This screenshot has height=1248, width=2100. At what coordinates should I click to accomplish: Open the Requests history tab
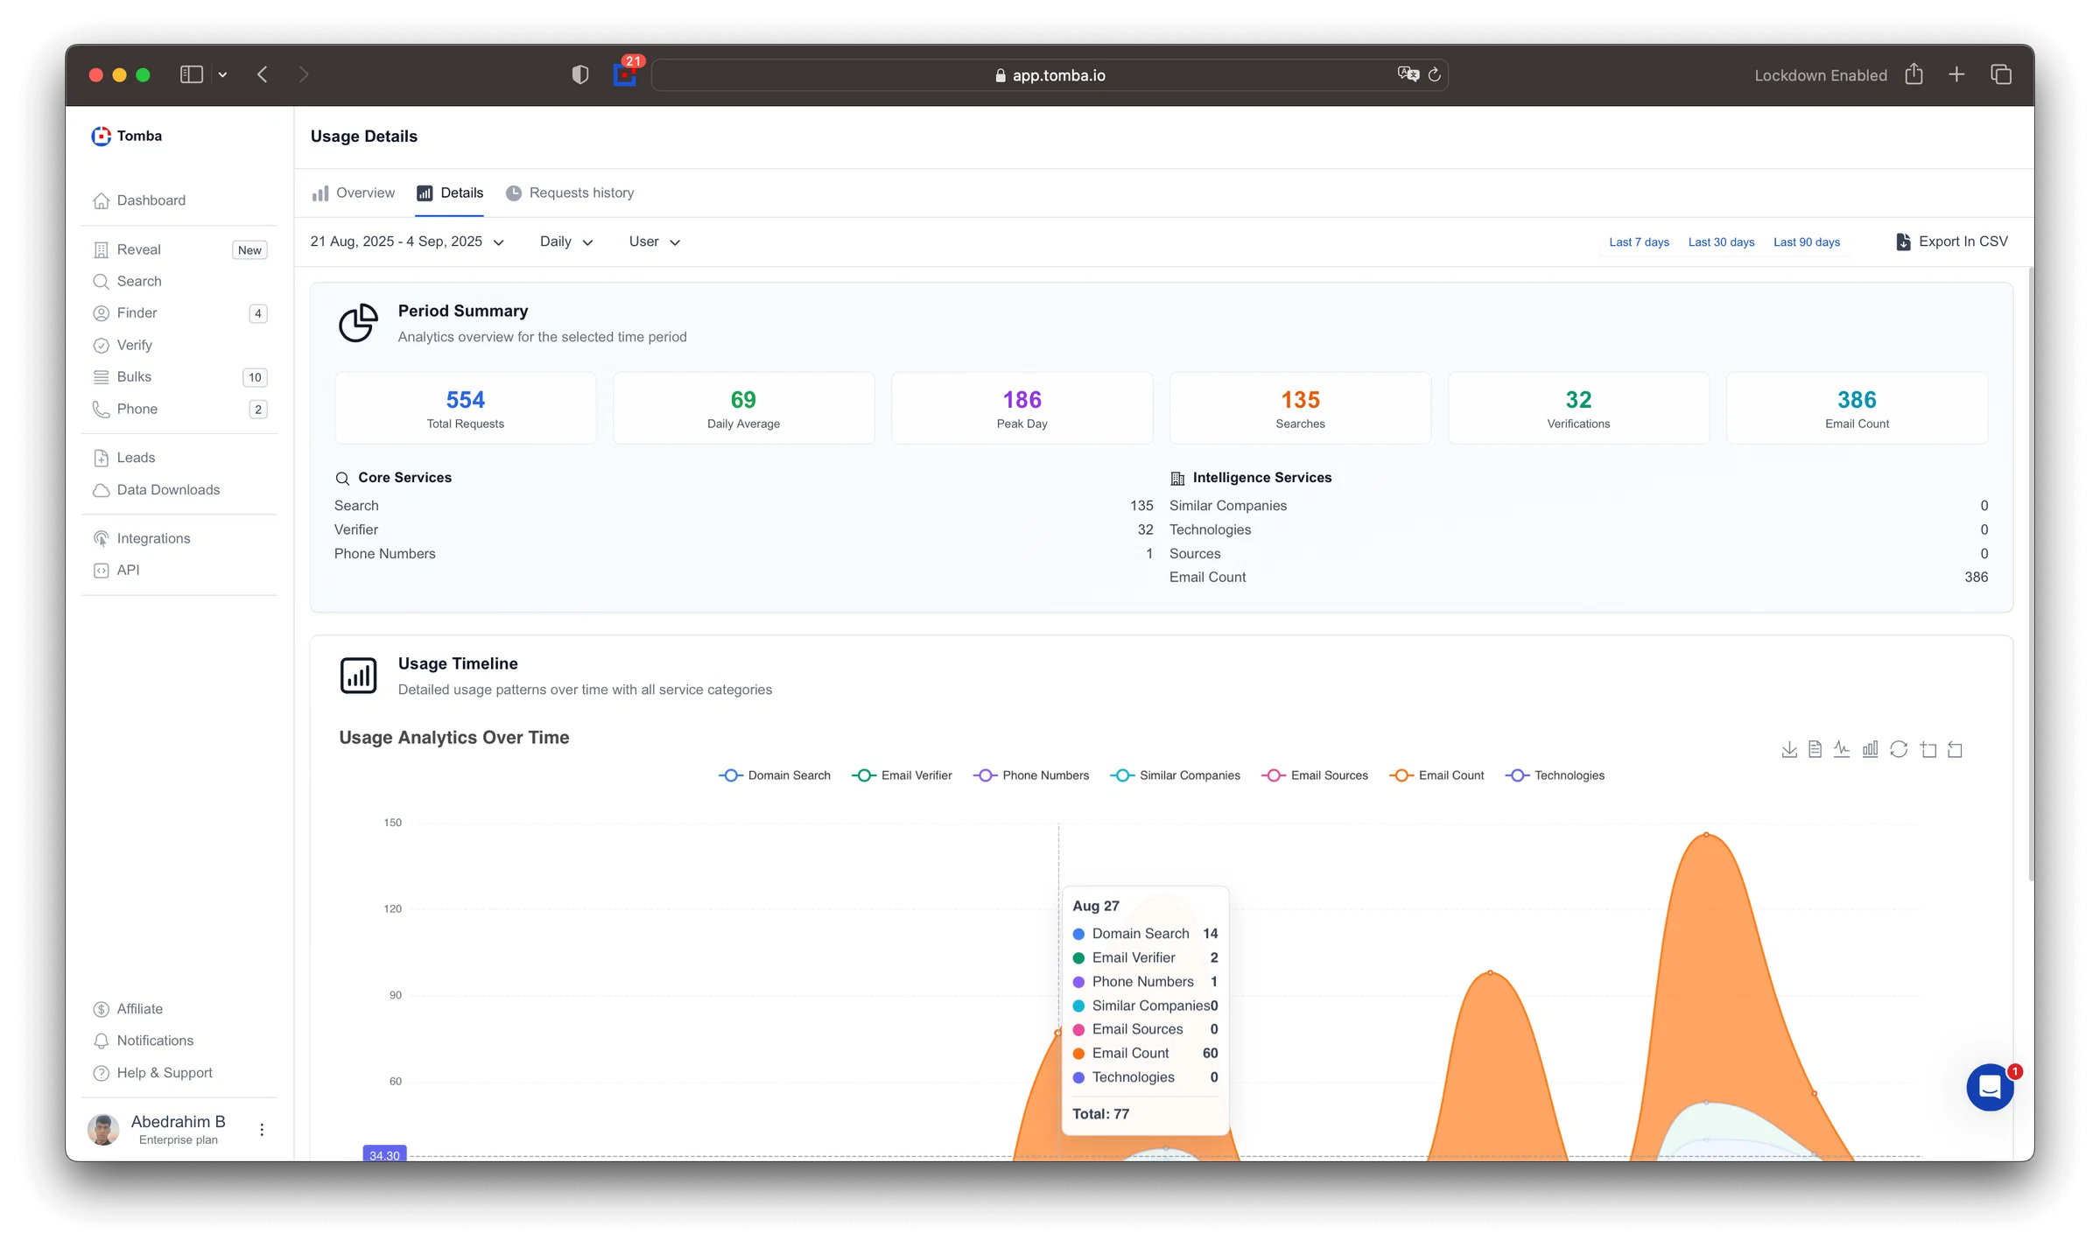570,193
